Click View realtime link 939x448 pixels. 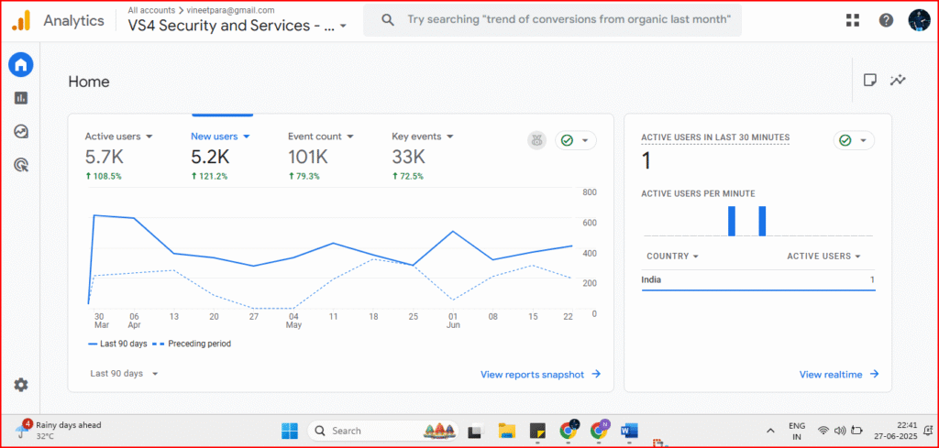(x=839, y=375)
